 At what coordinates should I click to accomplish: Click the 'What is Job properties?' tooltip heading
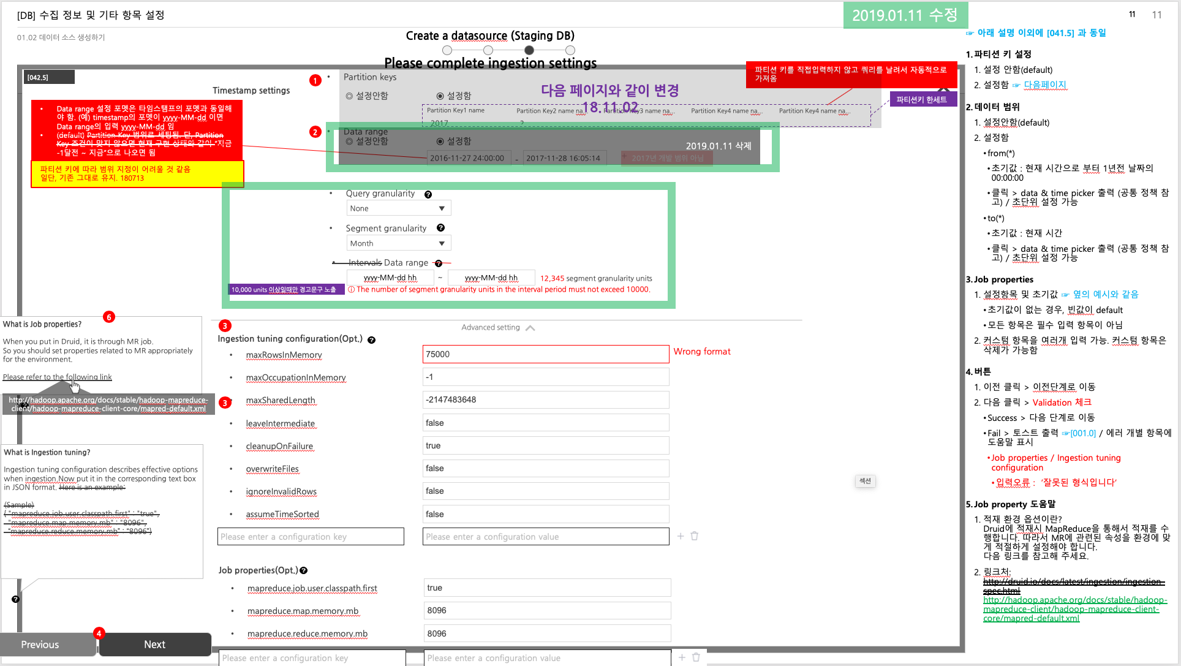(x=42, y=324)
